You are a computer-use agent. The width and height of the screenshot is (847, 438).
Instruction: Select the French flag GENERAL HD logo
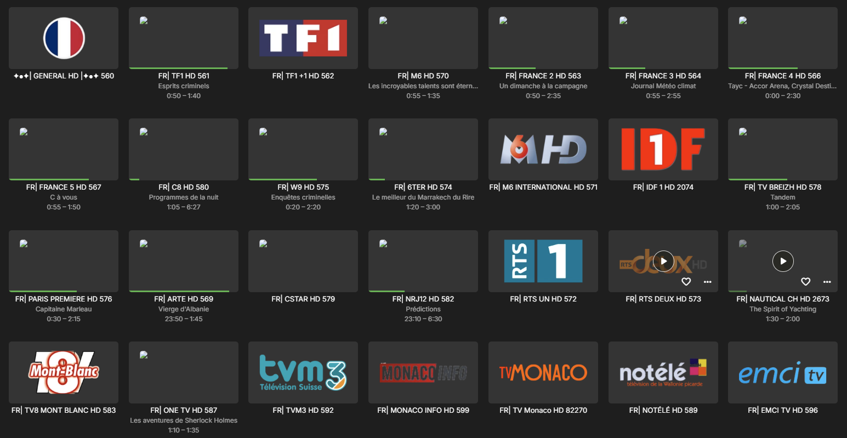click(x=64, y=38)
